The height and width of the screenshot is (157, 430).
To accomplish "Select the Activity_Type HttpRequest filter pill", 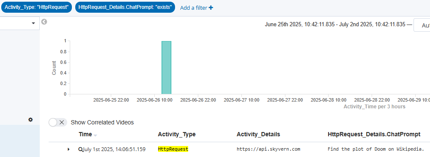I will point(36,8).
